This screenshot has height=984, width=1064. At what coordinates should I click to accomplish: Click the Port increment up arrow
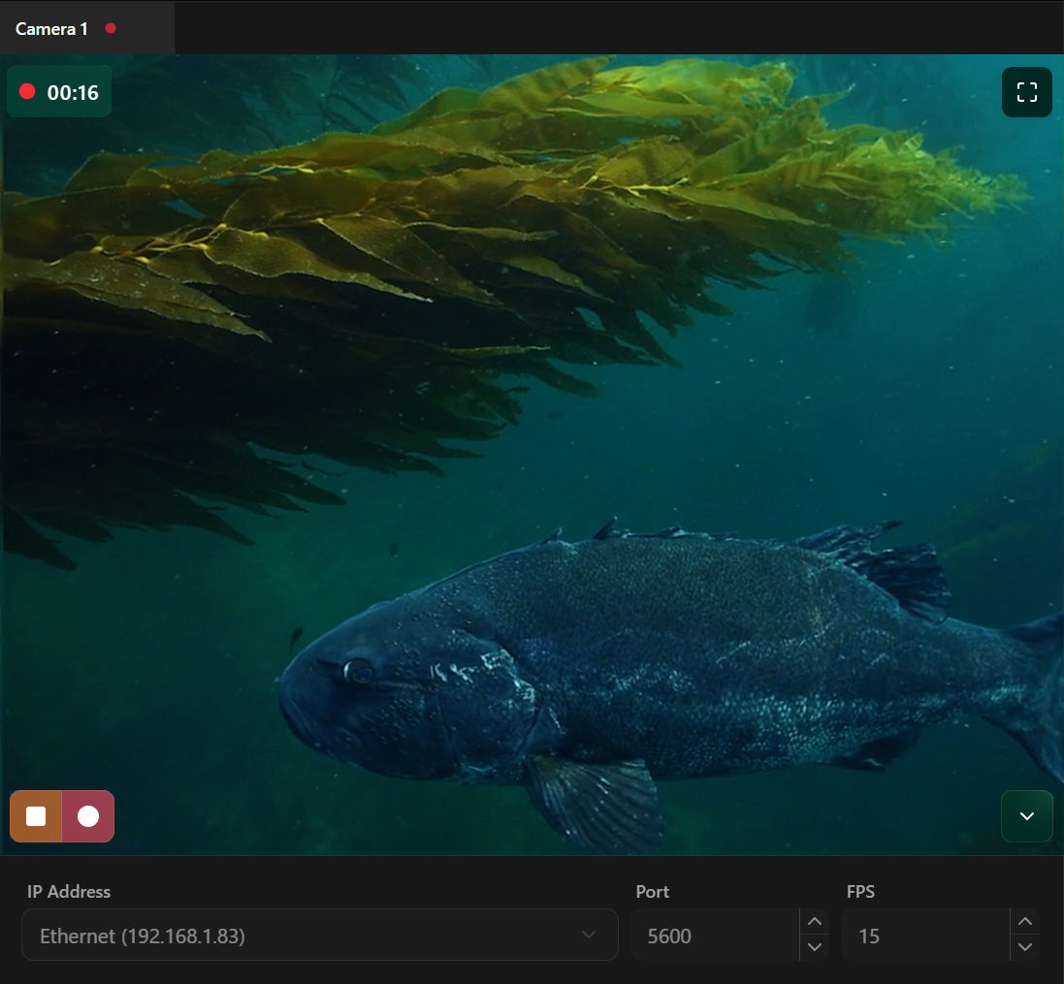[x=815, y=921]
